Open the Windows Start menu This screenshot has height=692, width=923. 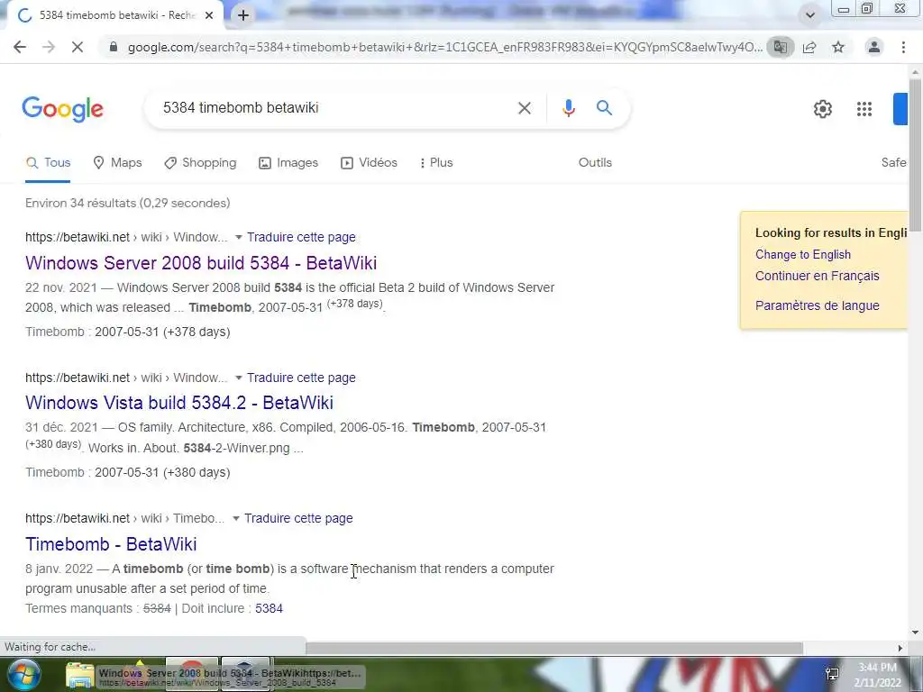click(x=23, y=675)
